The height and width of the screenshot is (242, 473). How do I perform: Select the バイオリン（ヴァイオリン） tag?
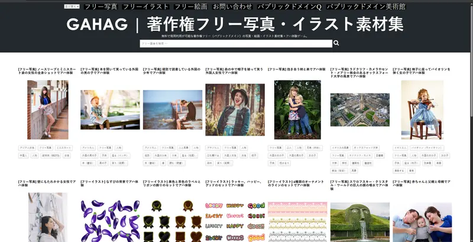[426, 148]
